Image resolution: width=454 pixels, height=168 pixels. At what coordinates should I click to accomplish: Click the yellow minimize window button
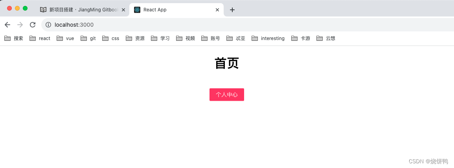tap(17, 8)
